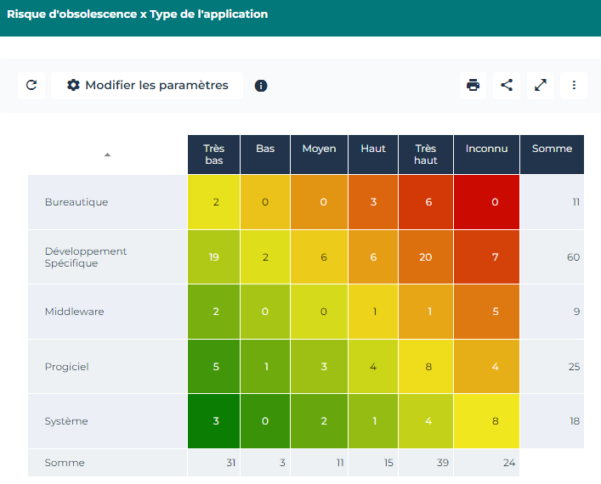Open the Développement Spécifique row
This screenshot has width=601, height=484.
[85, 257]
